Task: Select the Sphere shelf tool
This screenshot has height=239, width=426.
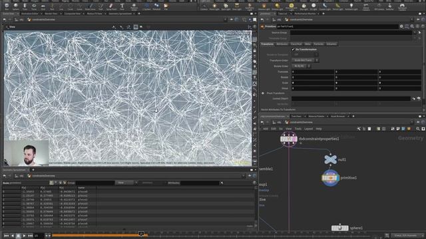Action: pos(16,6)
